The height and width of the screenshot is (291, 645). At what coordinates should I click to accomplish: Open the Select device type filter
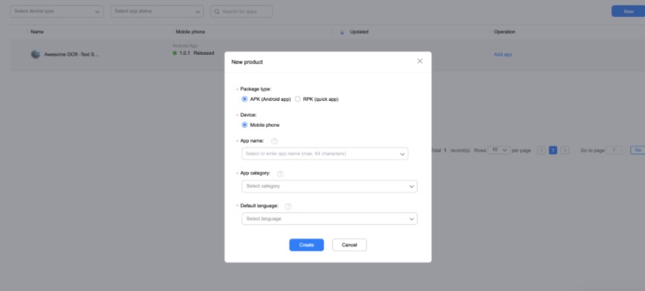click(x=56, y=12)
